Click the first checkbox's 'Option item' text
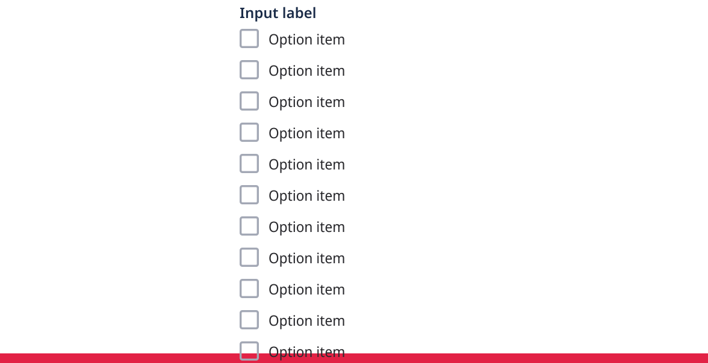This screenshot has width=708, height=363. coord(306,40)
